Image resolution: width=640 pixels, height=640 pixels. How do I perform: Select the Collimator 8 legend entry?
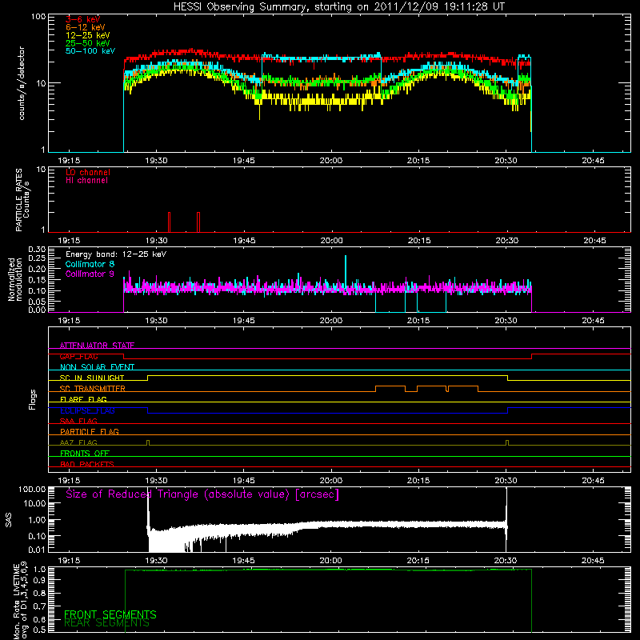click(x=90, y=264)
